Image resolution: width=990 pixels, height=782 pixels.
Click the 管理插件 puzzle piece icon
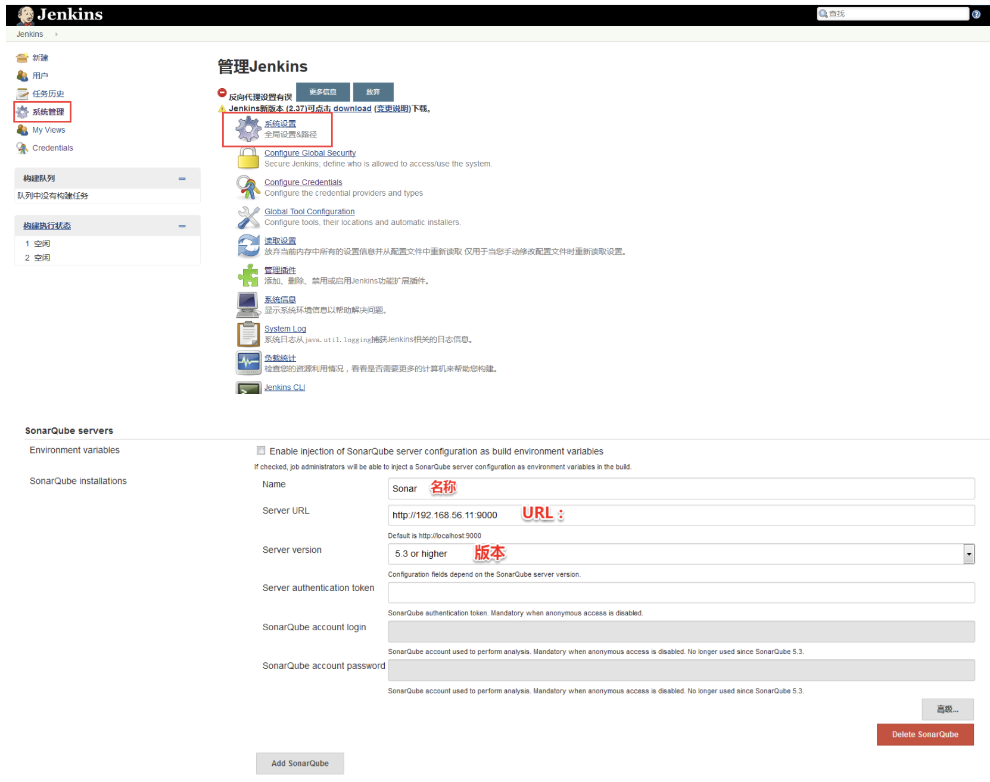(248, 276)
